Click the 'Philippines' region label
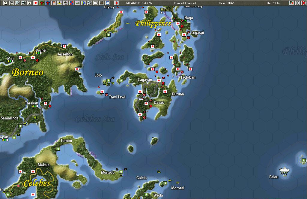This screenshot has height=199, width=307. coord(153,23)
